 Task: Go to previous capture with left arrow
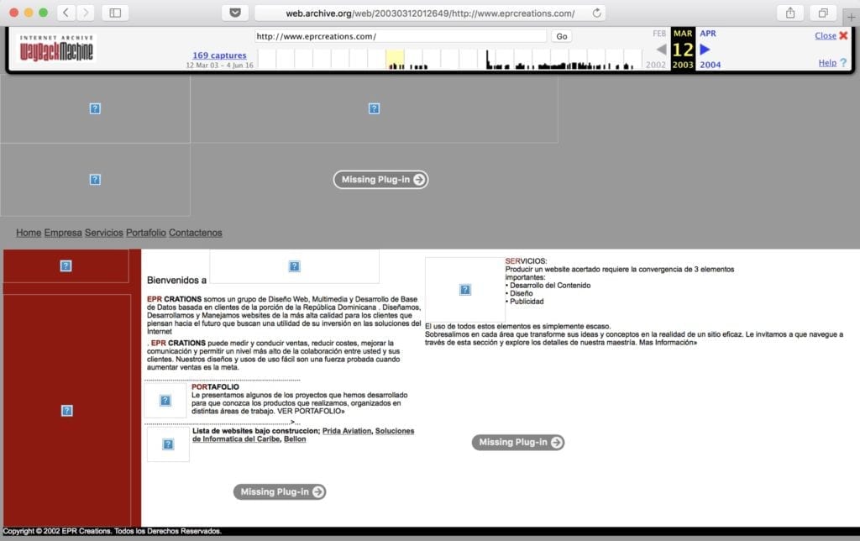(662, 50)
